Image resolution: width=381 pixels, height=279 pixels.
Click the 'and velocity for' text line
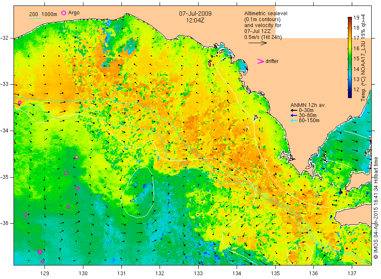point(262,25)
